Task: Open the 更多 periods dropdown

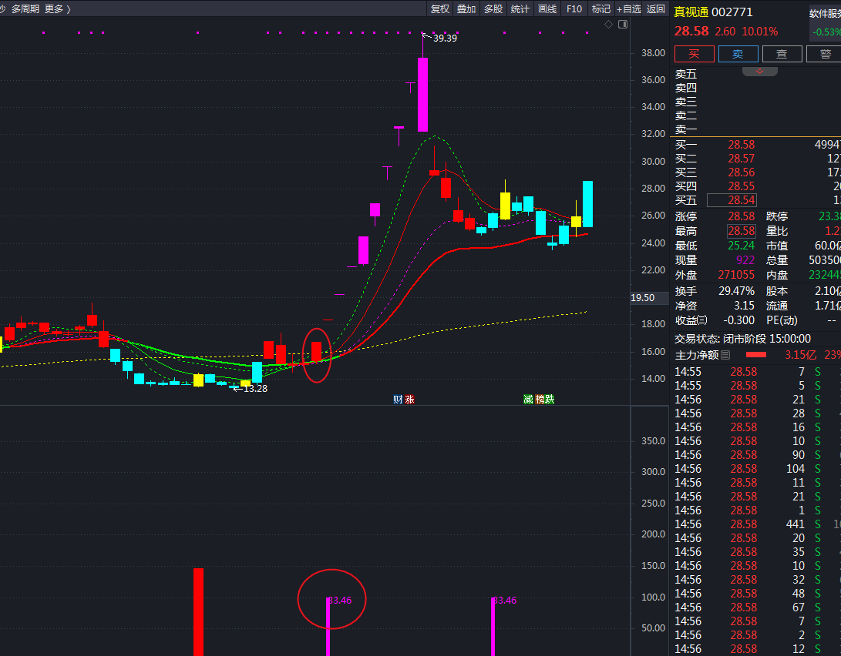Action: (57, 9)
